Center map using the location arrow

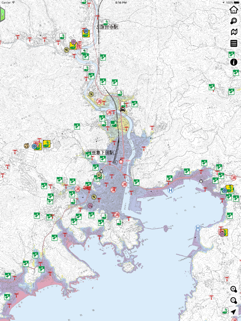(233, 312)
